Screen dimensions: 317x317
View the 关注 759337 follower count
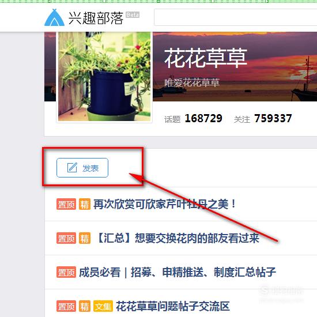coord(263,119)
